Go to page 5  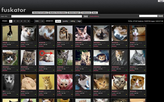[25, 21]
